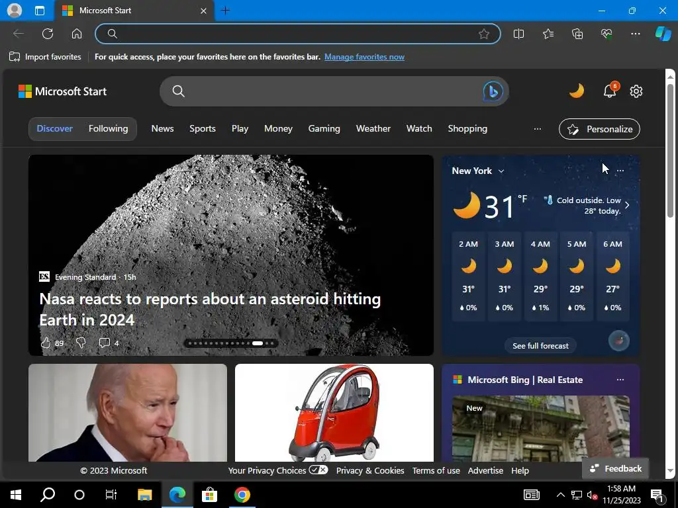Open the Windows Start menu

[16, 495]
